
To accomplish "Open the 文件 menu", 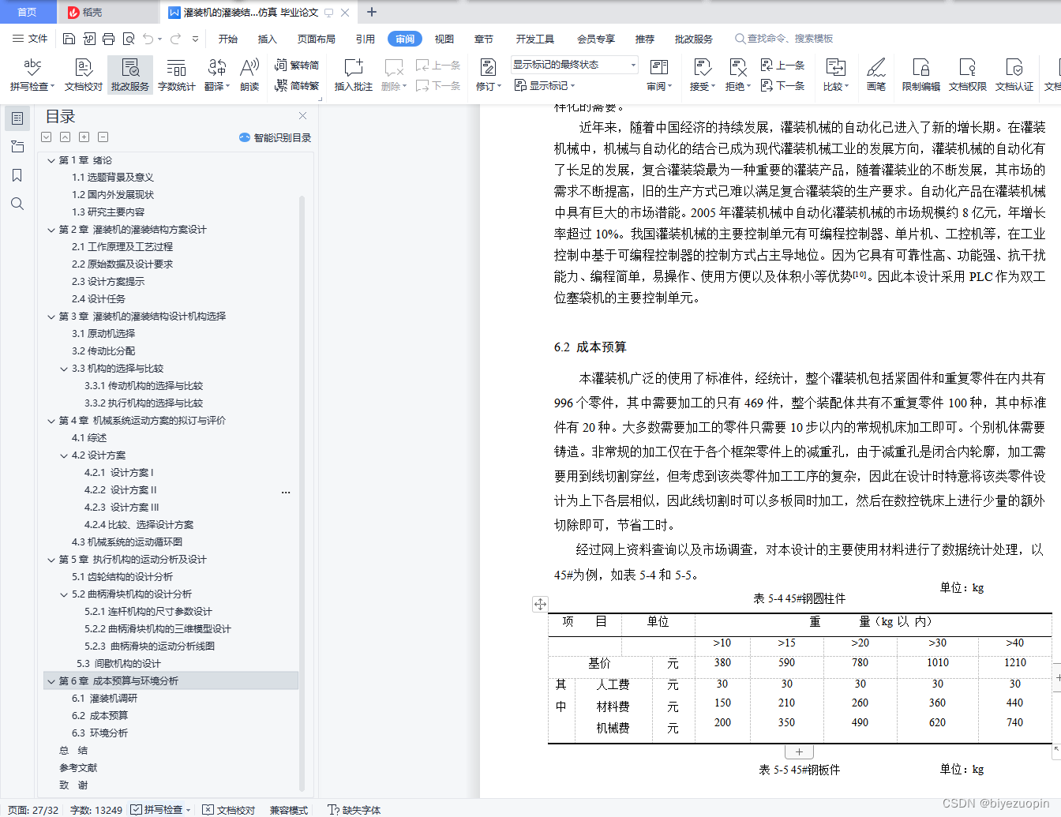I will coord(30,39).
